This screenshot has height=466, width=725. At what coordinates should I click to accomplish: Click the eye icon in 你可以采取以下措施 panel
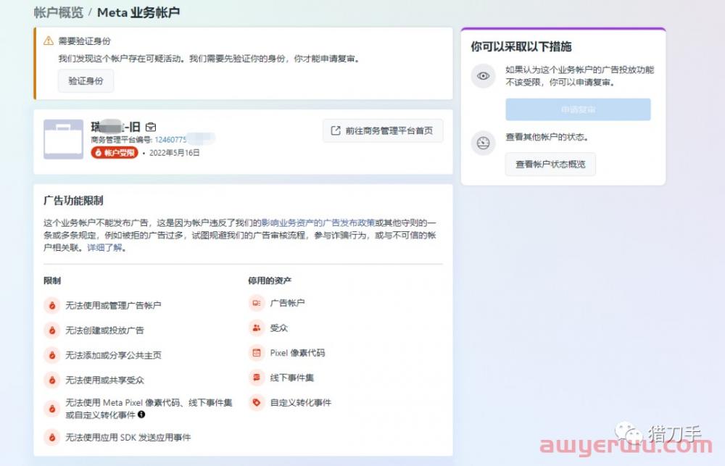pyautogui.click(x=483, y=76)
